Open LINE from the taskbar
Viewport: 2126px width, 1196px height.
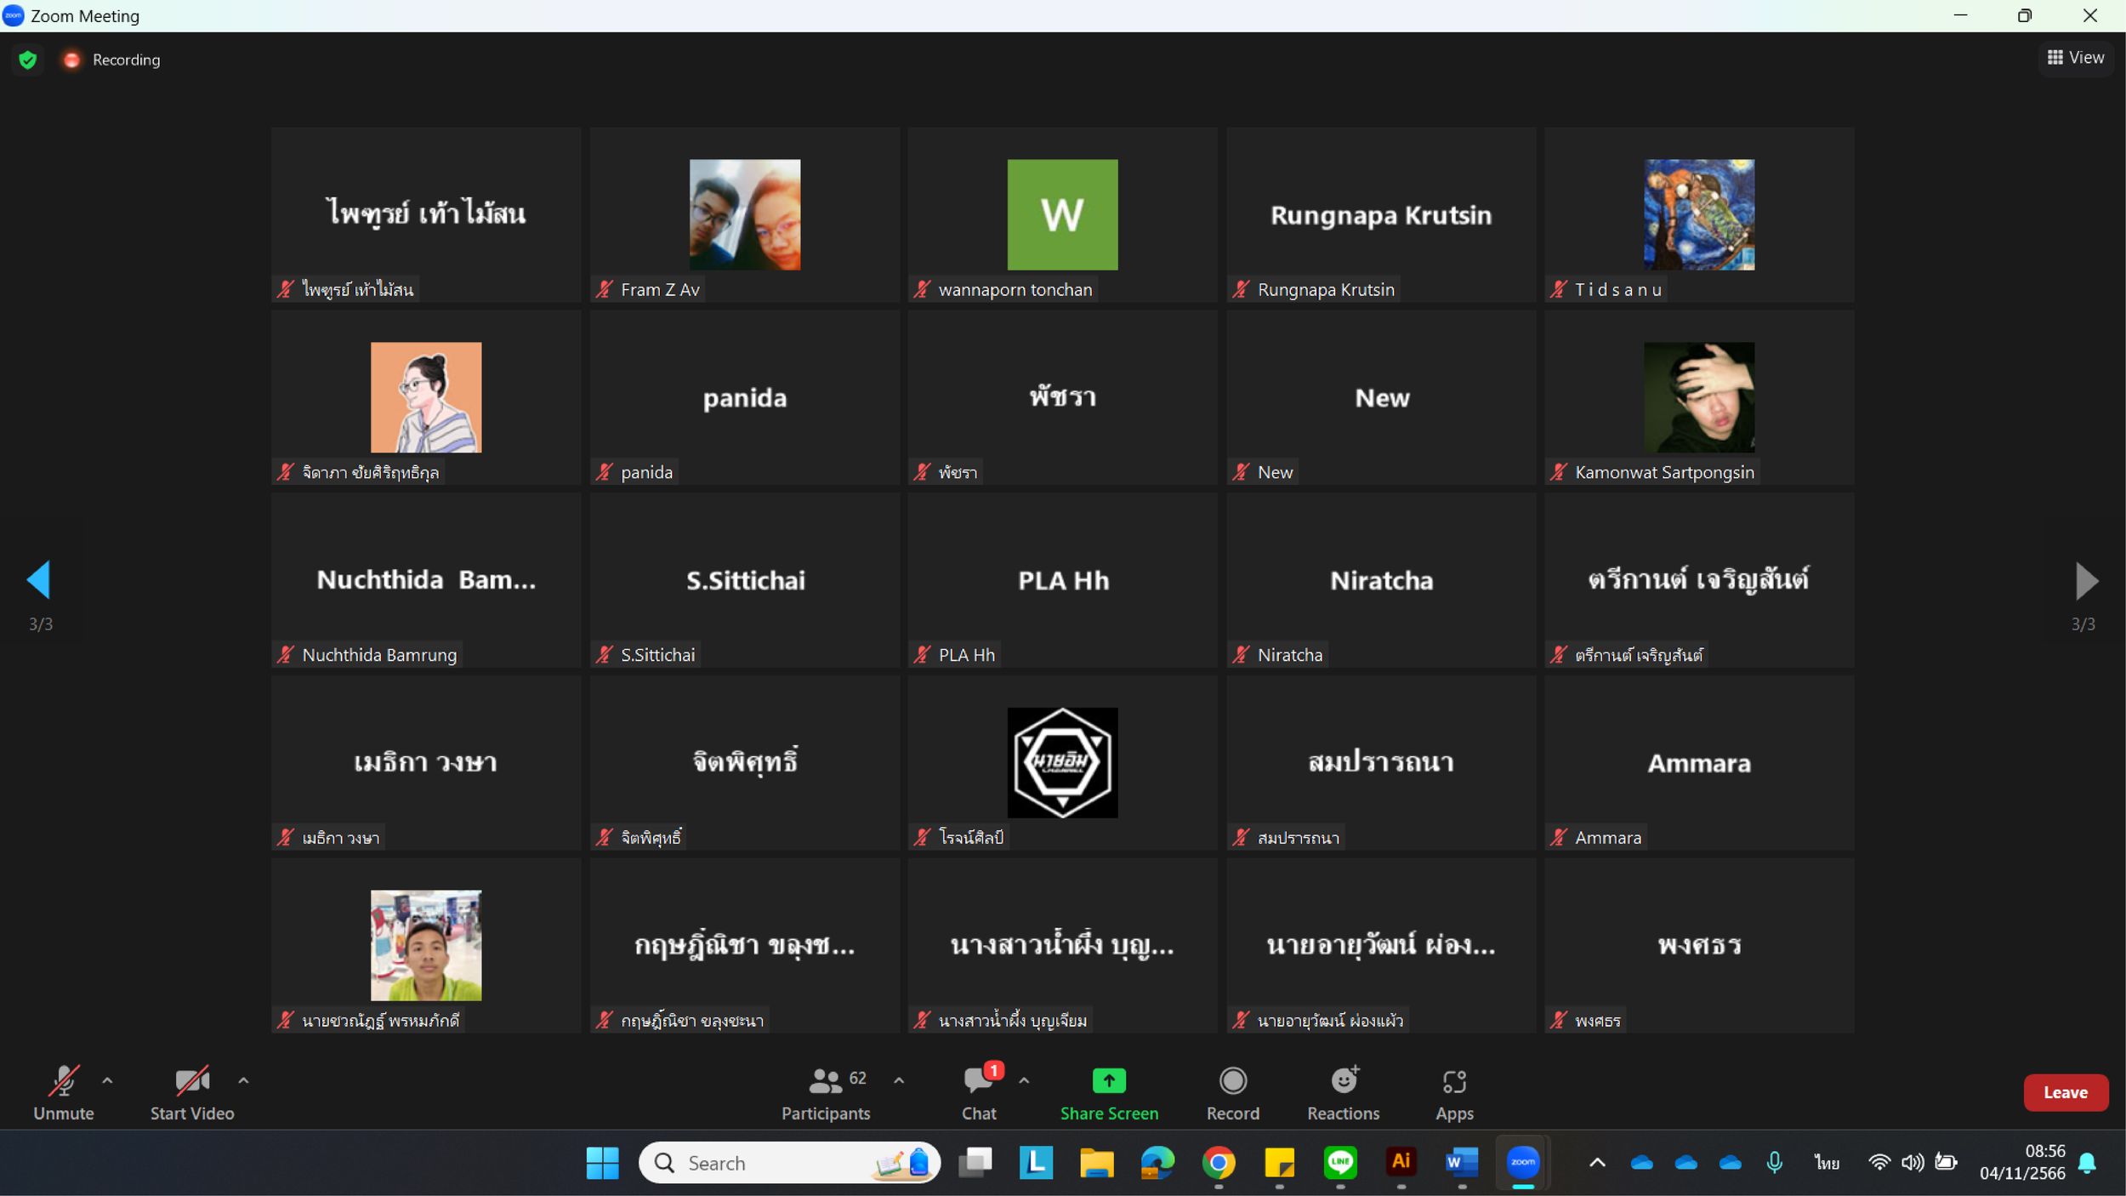pyautogui.click(x=1340, y=1162)
